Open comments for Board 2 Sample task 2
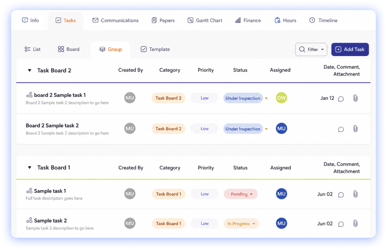The height and width of the screenshot is (250, 387). [x=341, y=129]
